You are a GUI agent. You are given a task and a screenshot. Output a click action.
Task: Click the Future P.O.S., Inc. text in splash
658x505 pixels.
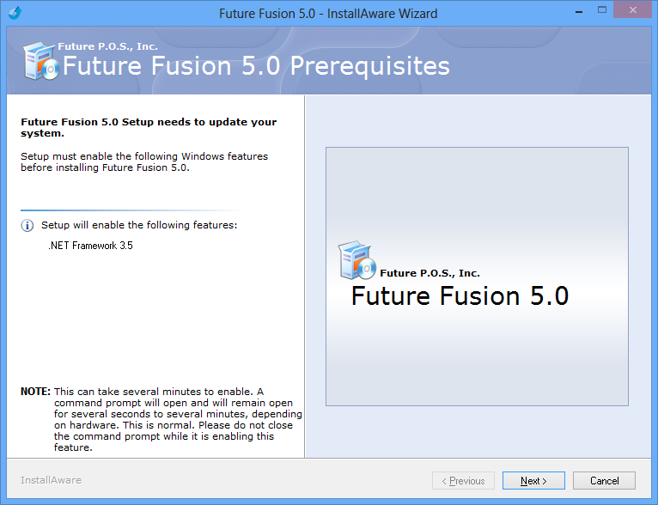(430, 273)
